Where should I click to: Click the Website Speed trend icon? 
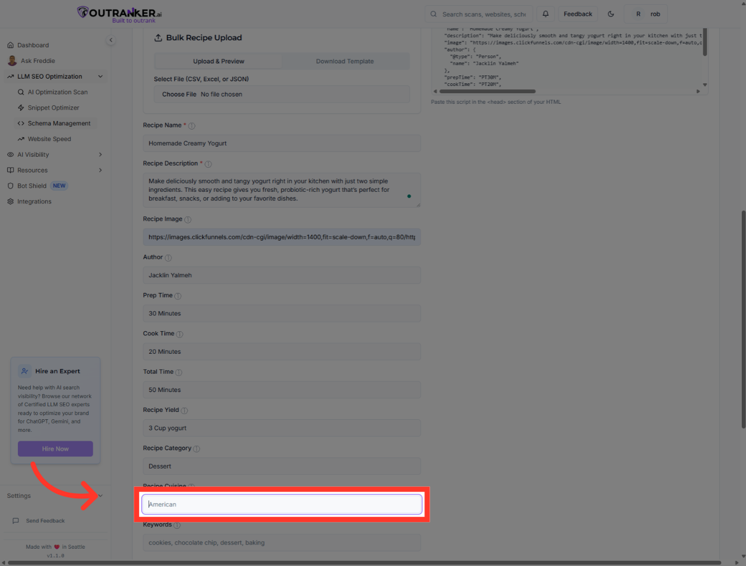pos(21,139)
